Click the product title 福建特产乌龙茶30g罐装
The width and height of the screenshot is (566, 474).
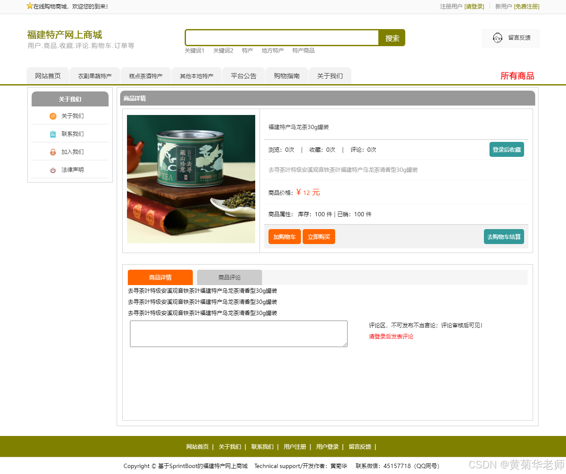(x=299, y=127)
